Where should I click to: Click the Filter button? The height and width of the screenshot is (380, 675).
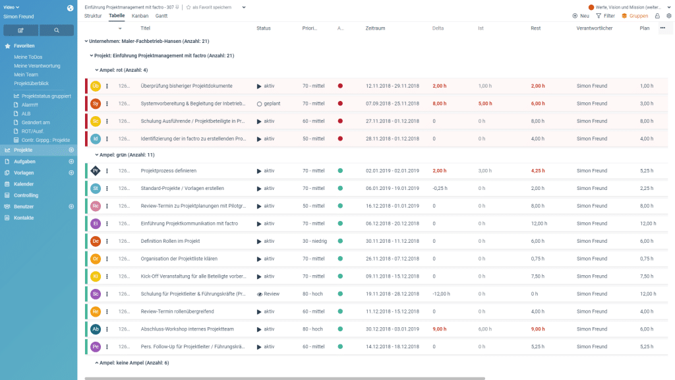pos(605,16)
